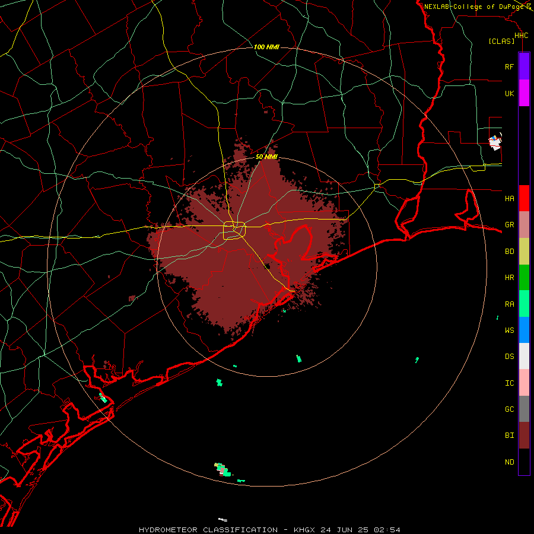Image resolution: width=534 pixels, height=534 pixels.
Task: Select the yellow BD legend swatch
Action: coord(524,252)
